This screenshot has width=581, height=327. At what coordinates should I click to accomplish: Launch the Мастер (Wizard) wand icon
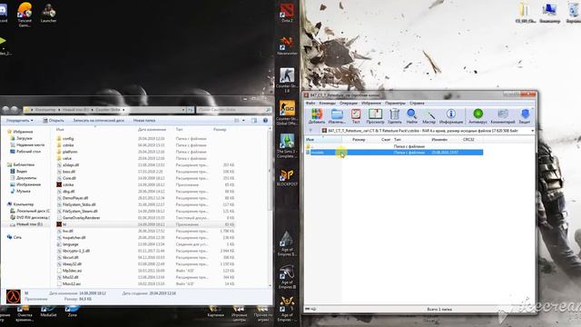click(x=429, y=116)
